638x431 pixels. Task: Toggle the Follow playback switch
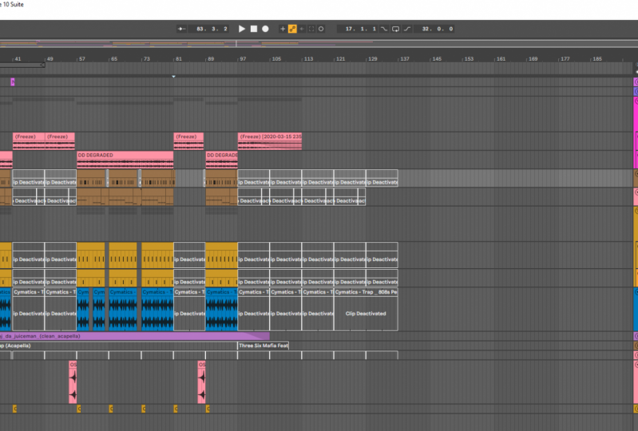[181, 29]
